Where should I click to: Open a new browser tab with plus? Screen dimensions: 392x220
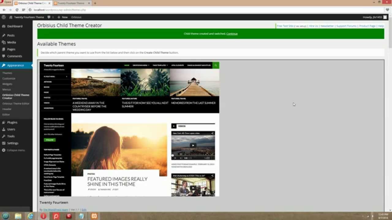[95, 3]
